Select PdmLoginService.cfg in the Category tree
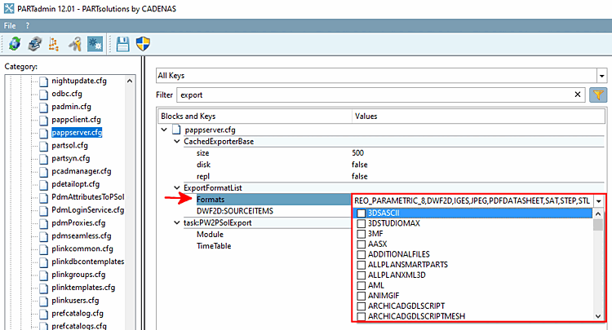612x330 pixels. click(88, 210)
